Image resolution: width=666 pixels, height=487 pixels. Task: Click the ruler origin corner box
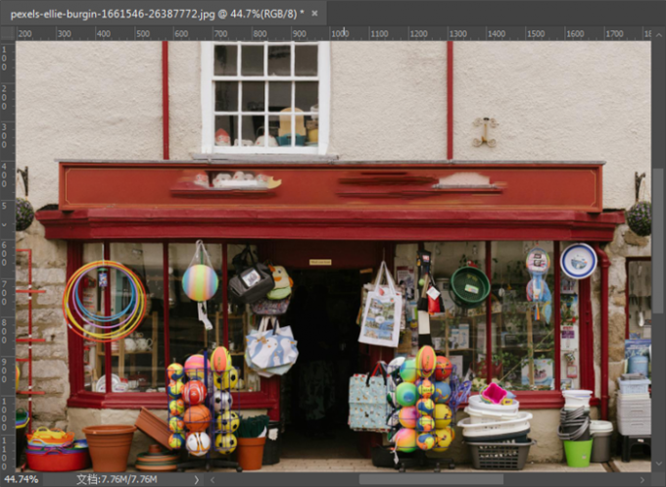coord(8,33)
